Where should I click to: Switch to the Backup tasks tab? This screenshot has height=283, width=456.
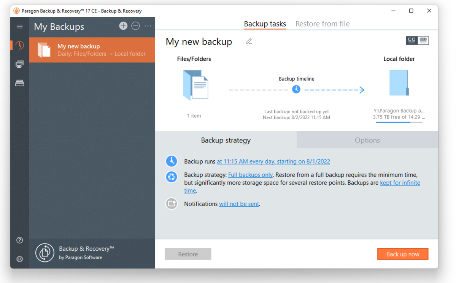[x=265, y=24]
